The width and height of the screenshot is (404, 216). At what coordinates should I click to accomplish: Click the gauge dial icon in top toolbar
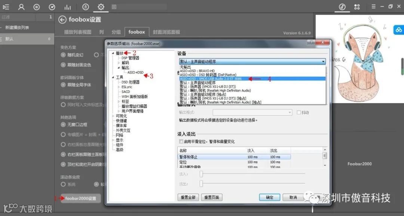pos(52,7)
